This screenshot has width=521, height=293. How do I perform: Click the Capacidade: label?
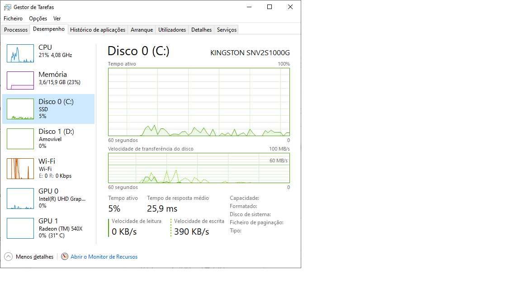[x=244, y=198]
